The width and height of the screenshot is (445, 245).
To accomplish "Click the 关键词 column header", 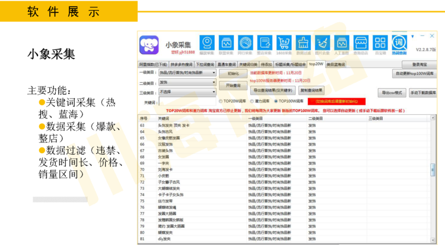I will tap(201, 118).
